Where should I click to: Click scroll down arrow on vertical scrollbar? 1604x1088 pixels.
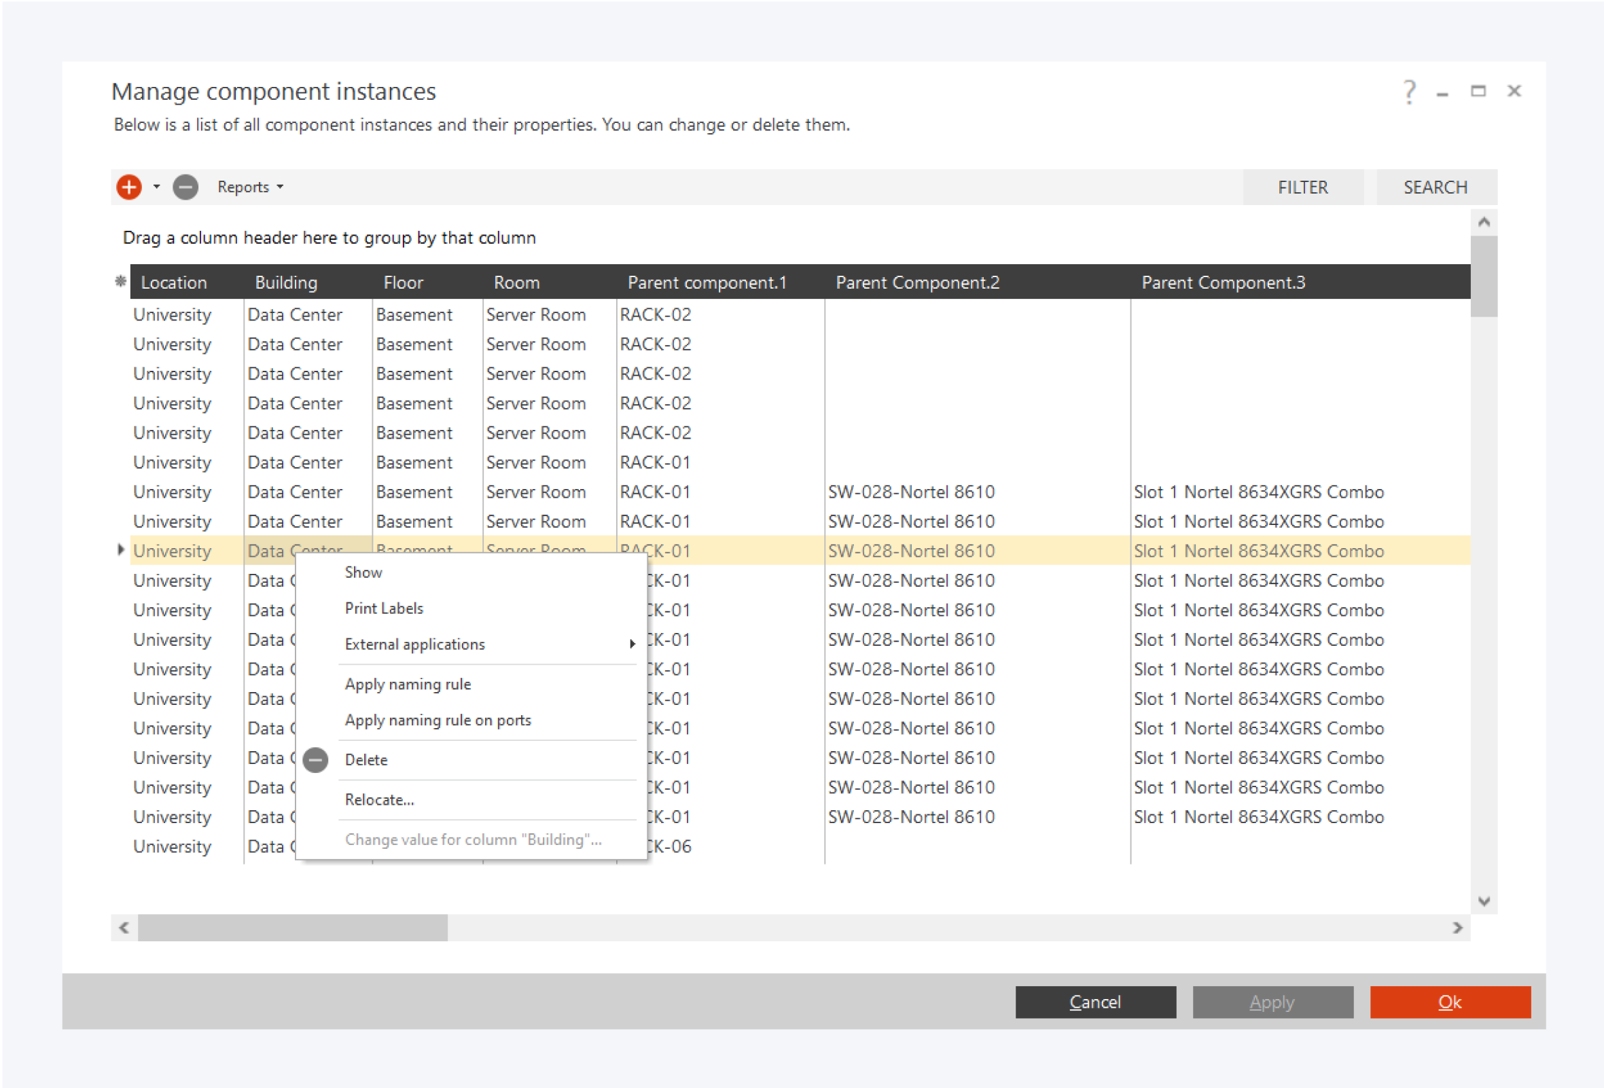coord(1484,901)
